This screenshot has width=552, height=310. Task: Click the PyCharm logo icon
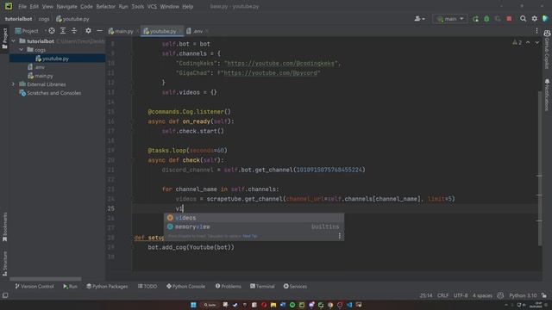click(9, 6)
